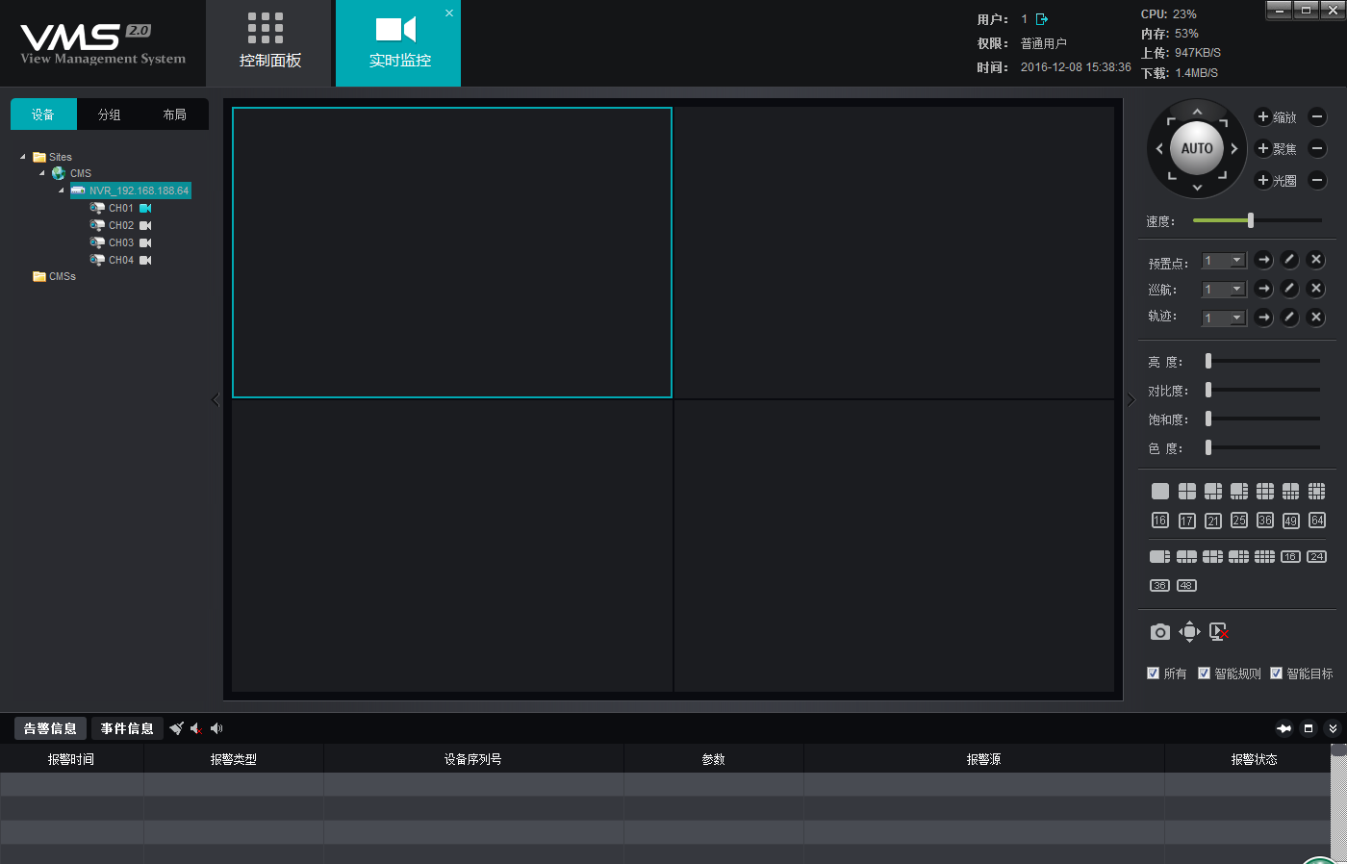Toggle the 智能规则 checkbox
The image size is (1347, 864).
pyautogui.click(x=1204, y=673)
